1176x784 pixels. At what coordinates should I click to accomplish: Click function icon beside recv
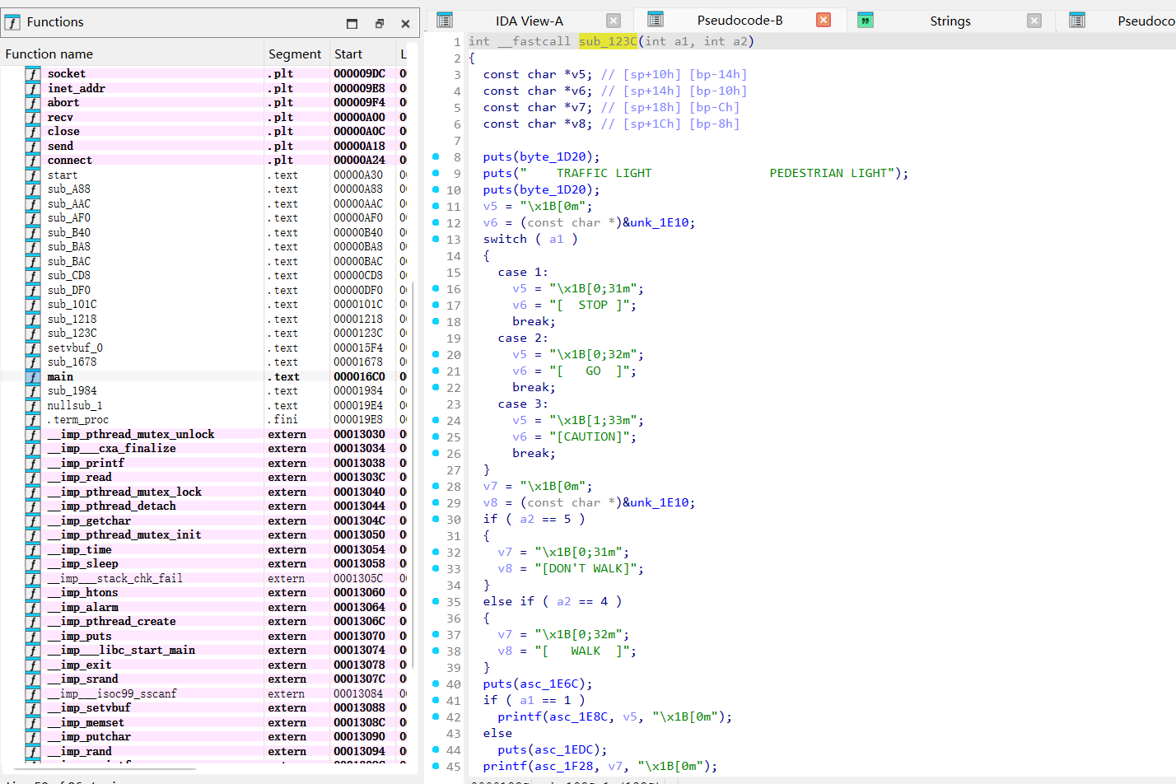coord(33,117)
